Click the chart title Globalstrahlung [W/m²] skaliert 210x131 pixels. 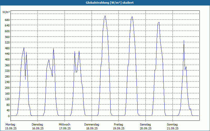click(x=110, y=3)
